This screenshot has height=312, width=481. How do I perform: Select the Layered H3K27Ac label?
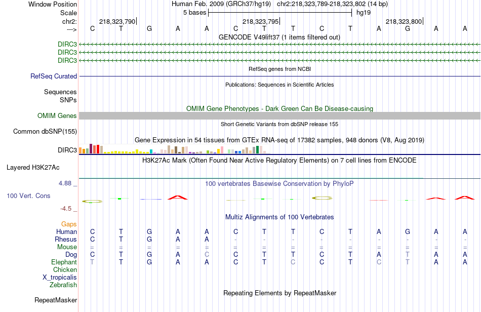click(x=33, y=168)
